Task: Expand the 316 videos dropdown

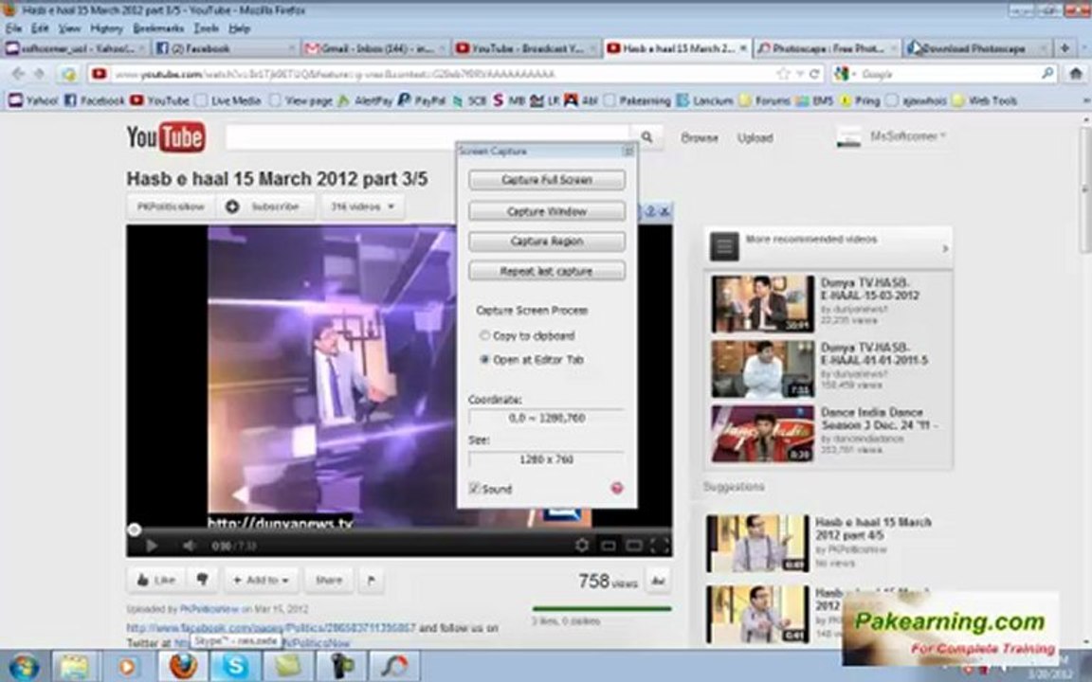Action: coord(363,206)
